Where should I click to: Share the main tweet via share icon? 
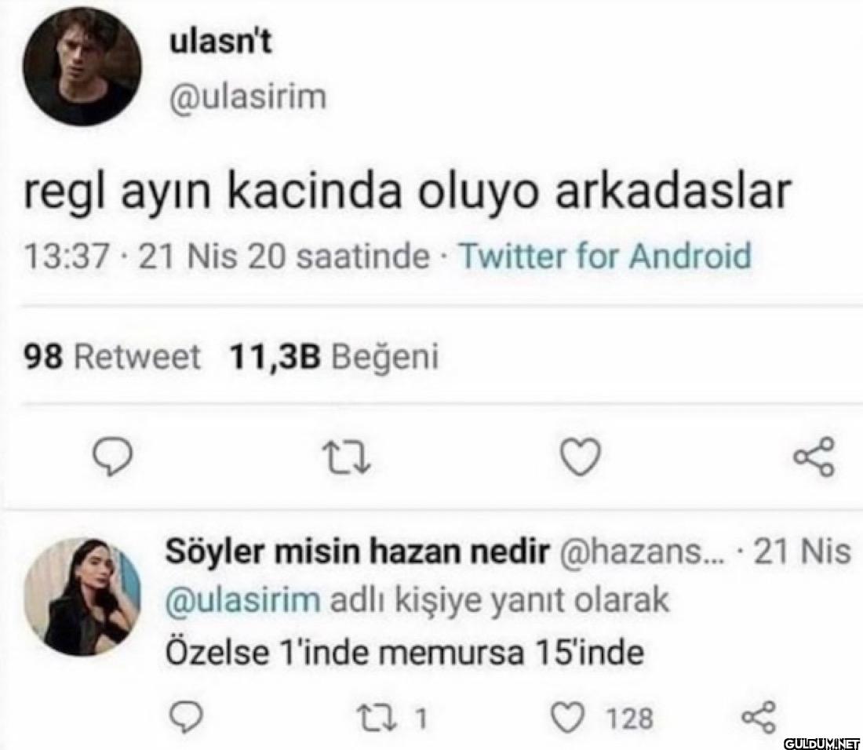[813, 457]
